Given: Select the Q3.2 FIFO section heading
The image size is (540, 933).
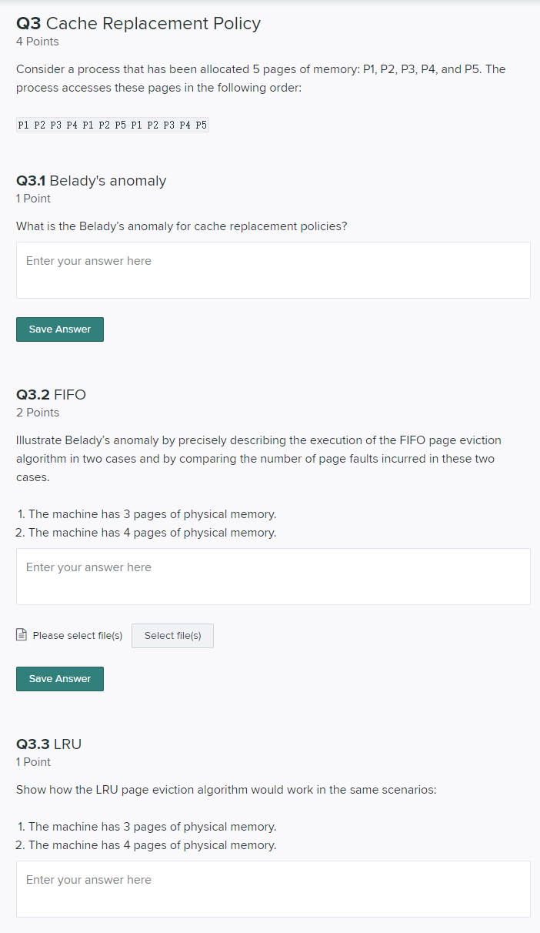Looking at the screenshot, I should point(51,394).
